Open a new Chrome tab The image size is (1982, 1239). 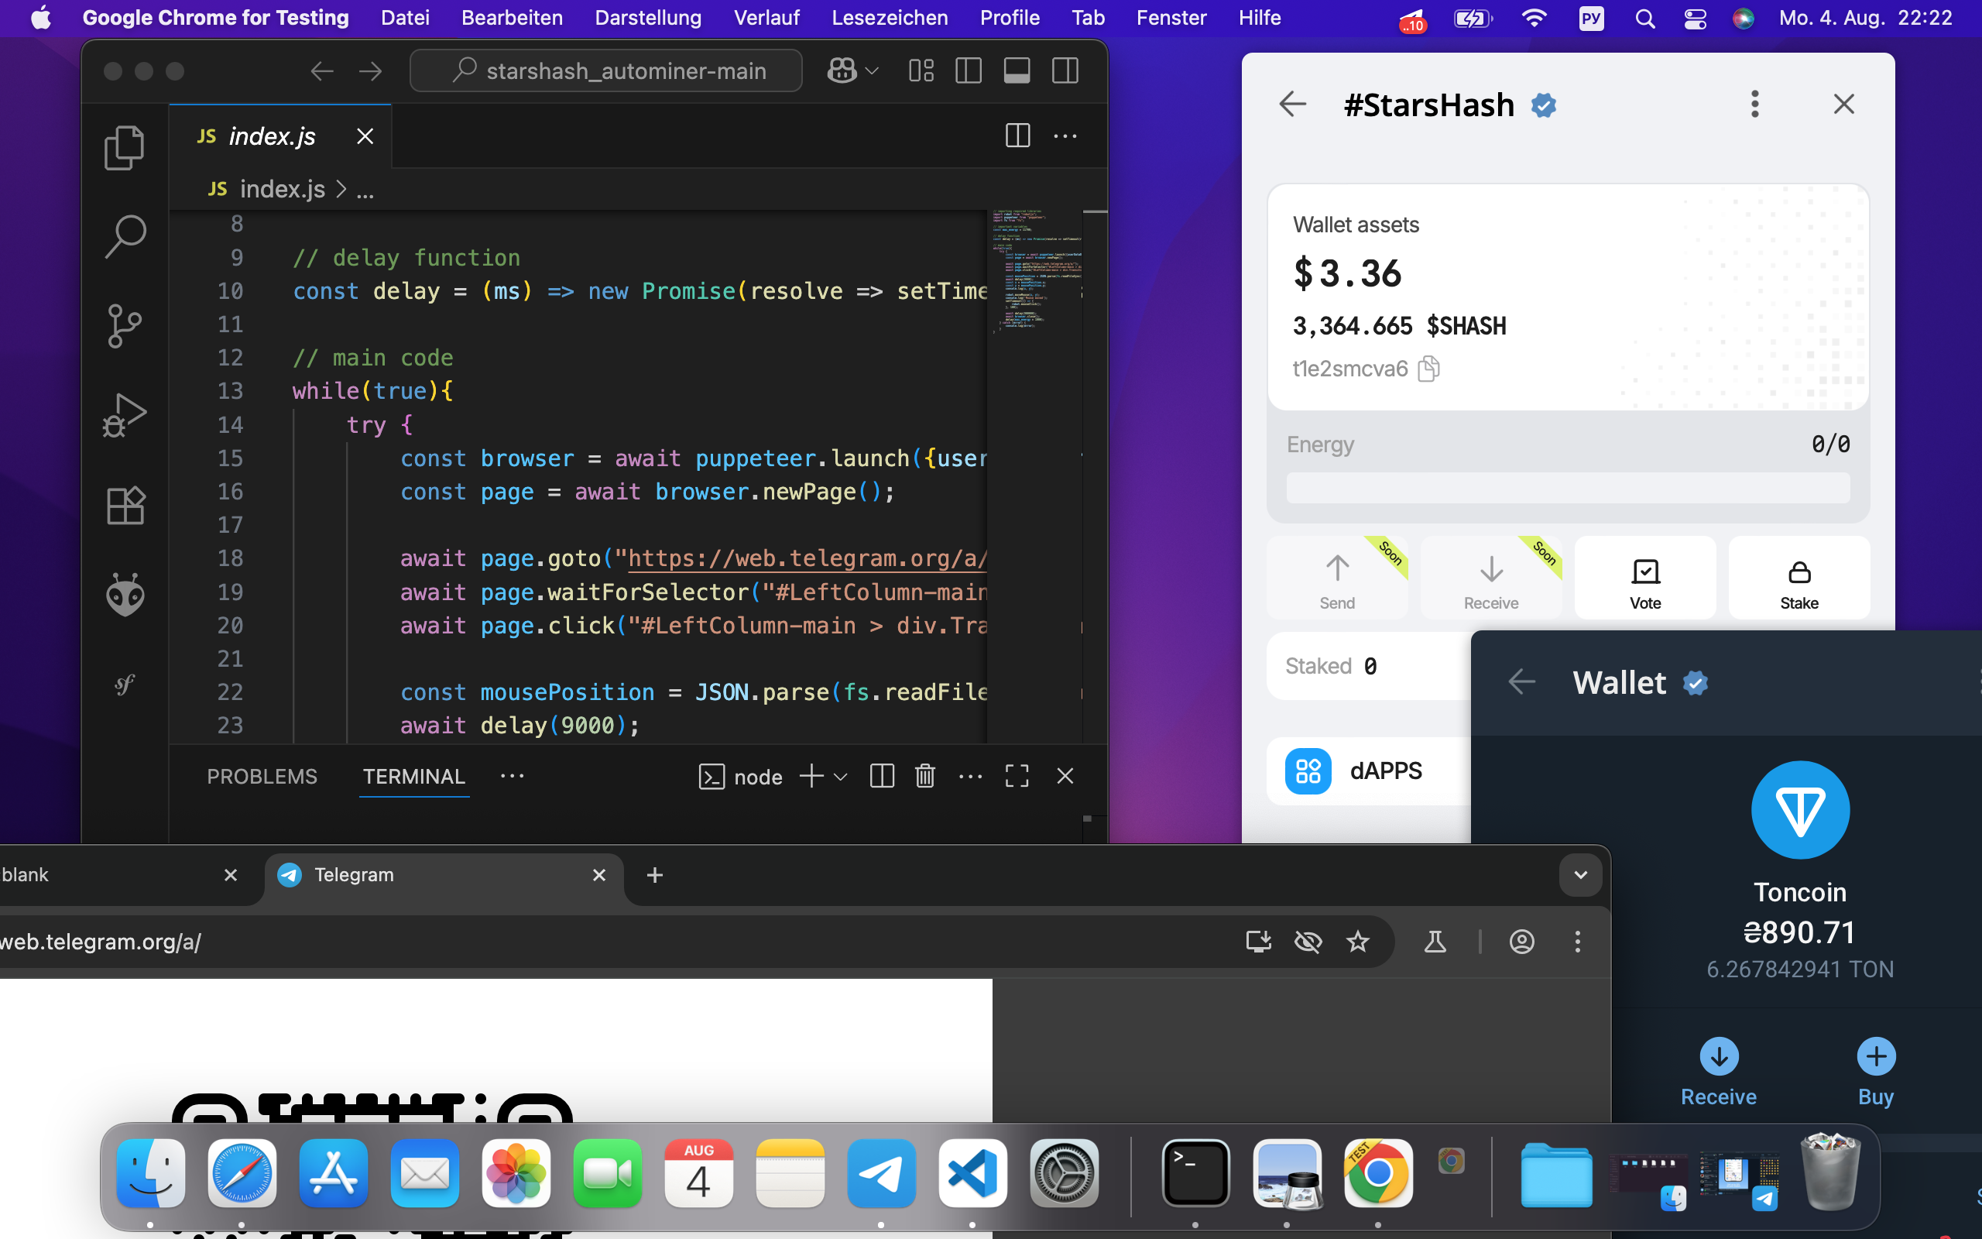(x=654, y=875)
